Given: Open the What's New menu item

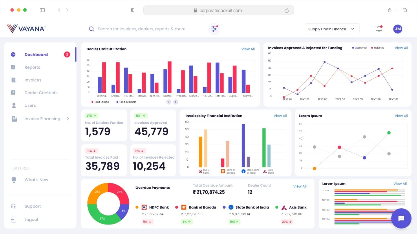Looking at the screenshot, I should pyautogui.click(x=36, y=180).
